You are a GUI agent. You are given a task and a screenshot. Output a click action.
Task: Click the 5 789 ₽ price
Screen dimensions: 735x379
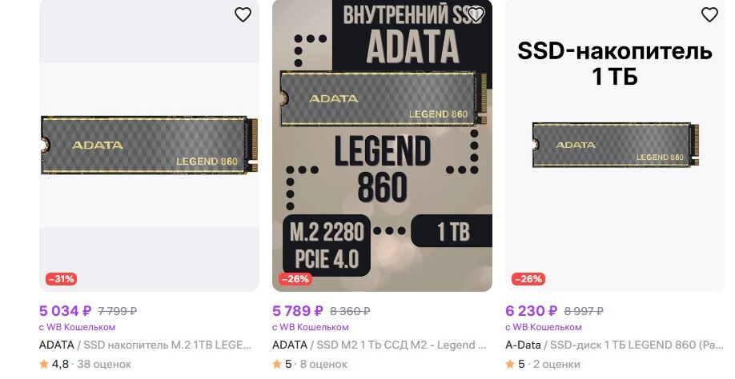click(298, 311)
